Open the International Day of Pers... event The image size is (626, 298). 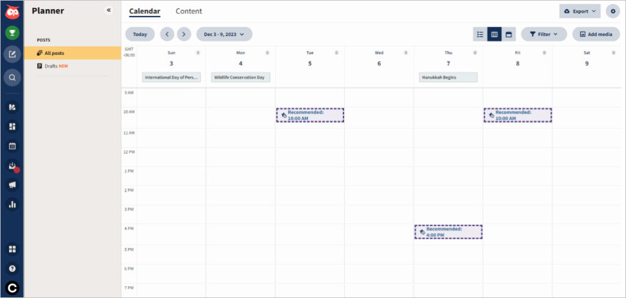pos(171,78)
